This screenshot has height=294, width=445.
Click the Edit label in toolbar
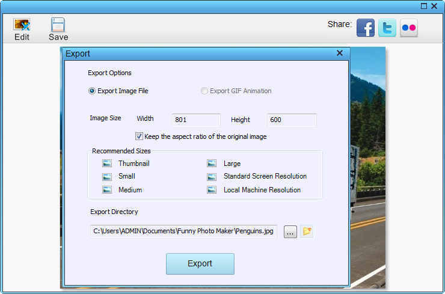(x=22, y=37)
